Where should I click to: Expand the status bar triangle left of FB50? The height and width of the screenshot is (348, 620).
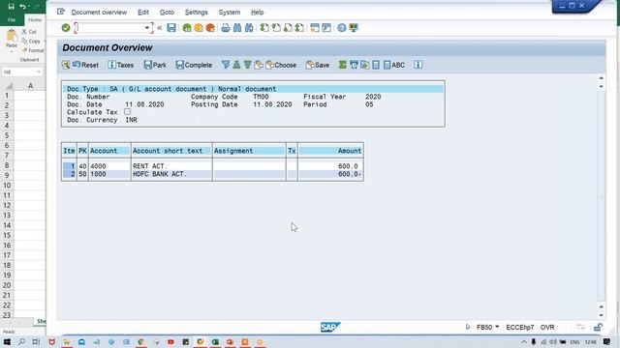point(468,327)
